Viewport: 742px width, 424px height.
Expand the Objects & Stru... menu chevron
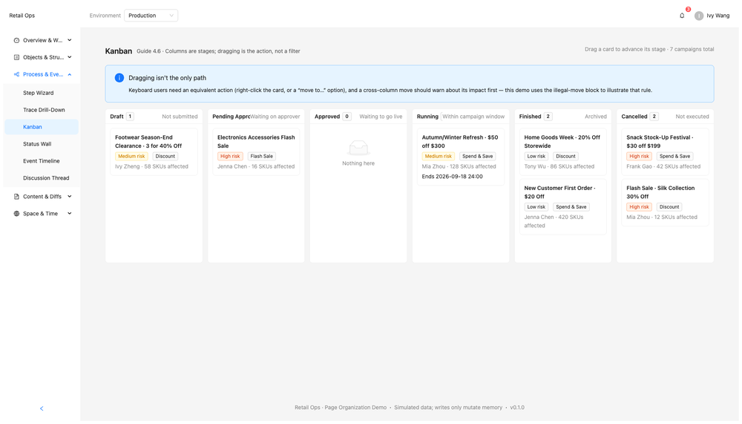[x=70, y=57]
